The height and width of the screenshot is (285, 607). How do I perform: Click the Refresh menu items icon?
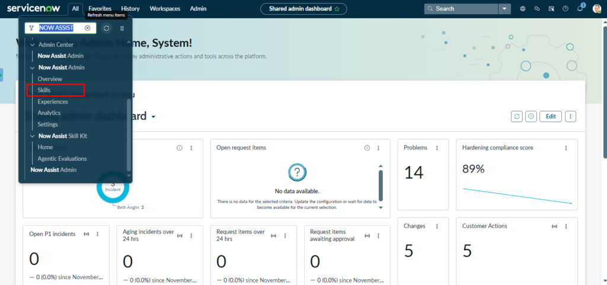[x=106, y=28]
